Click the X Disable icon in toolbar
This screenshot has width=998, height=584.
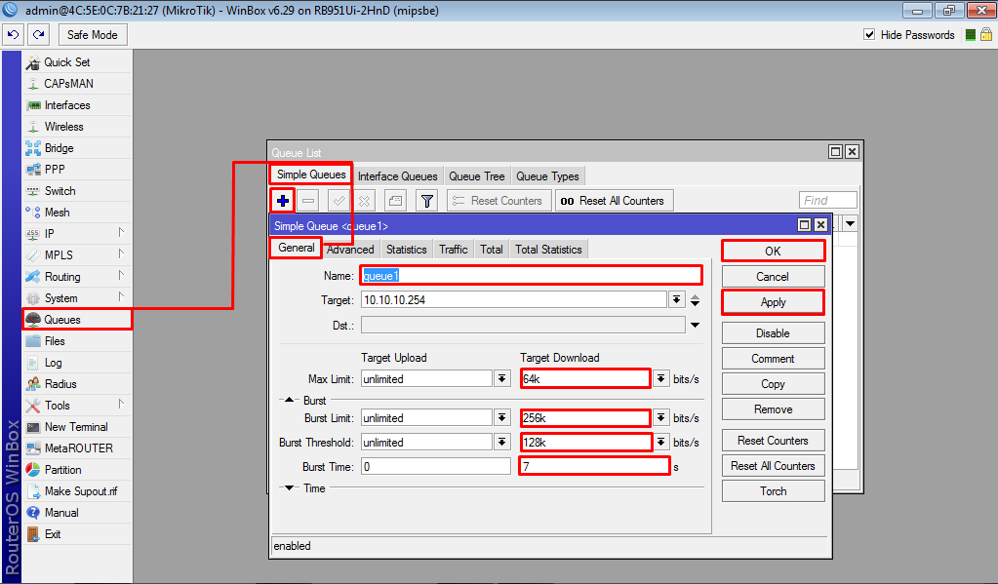coord(364,201)
